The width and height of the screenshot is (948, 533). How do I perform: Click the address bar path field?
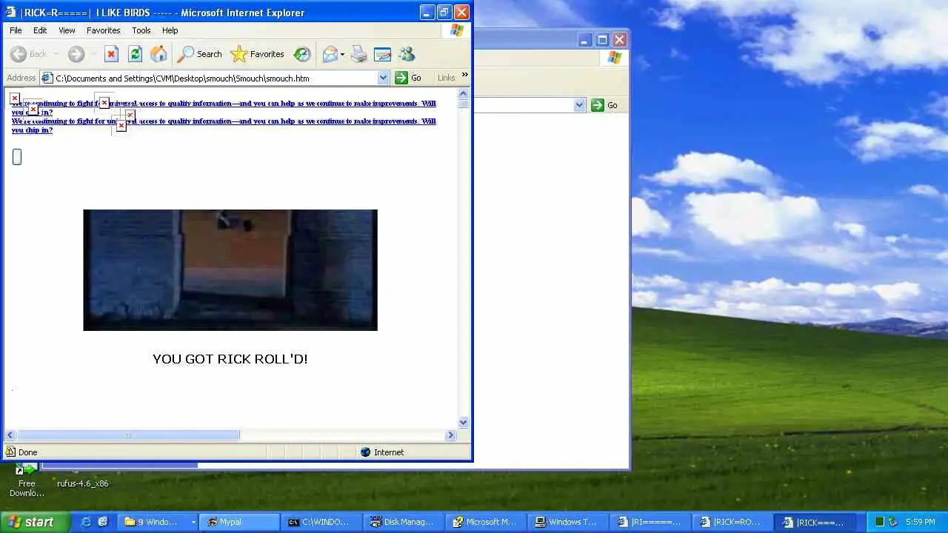pyautogui.click(x=215, y=78)
